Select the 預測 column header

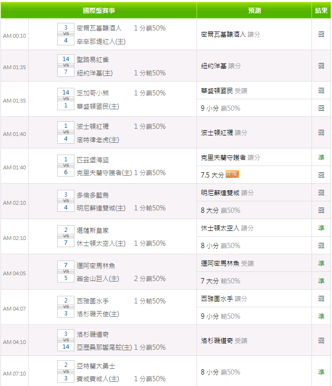(x=254, y=10)
